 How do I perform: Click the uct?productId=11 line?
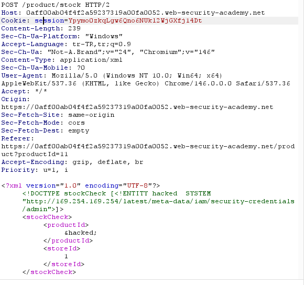[35, 154]
